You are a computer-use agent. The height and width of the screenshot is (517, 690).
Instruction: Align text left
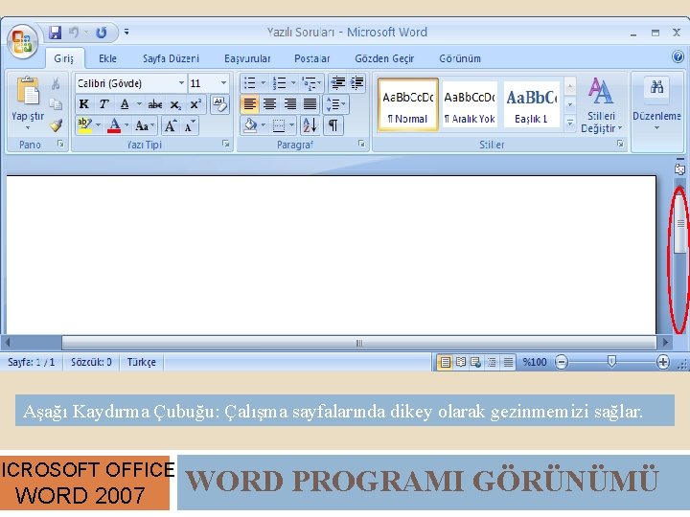pos(249,104)
